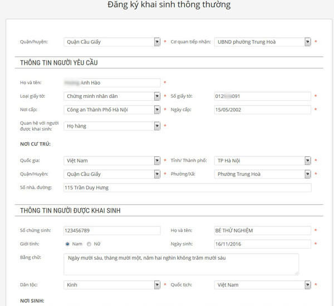
Task: Expand the Quốc tịch dropdown
Action: (307, 285)
